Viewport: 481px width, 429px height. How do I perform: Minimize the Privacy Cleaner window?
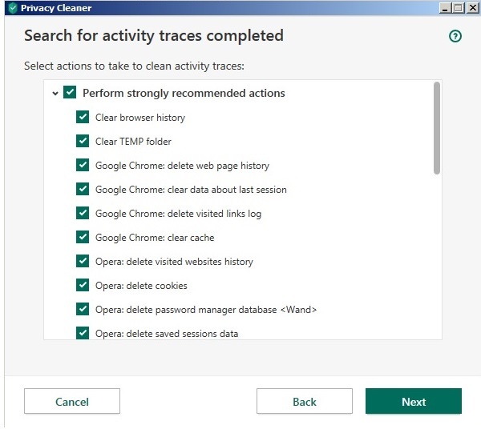click(446, 8)
